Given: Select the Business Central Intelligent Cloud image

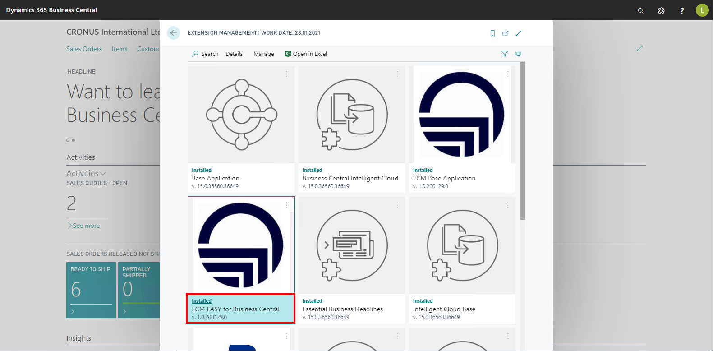Looking at the screenshot, I should pos(352,115).
